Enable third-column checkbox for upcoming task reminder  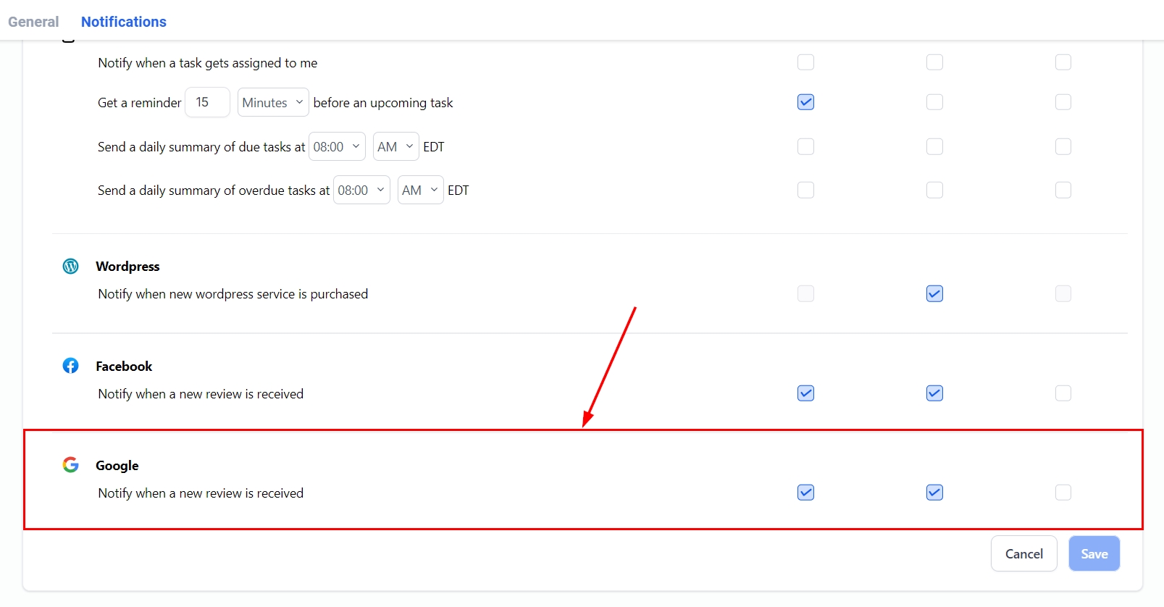click(x=1063, y=102)
